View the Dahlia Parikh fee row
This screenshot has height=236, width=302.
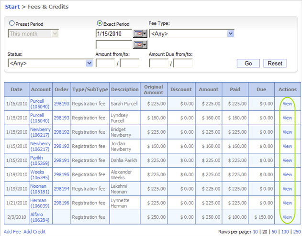(x=287, y=161)
